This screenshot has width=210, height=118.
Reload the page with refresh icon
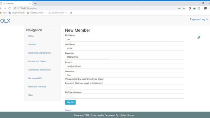point(10,8)
